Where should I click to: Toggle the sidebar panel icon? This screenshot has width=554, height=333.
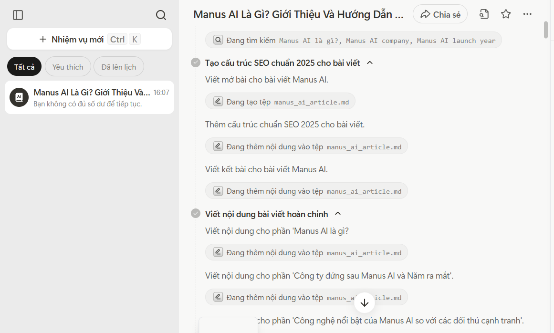click(18, 15)
